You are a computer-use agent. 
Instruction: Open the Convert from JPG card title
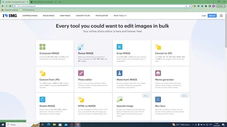49,80
